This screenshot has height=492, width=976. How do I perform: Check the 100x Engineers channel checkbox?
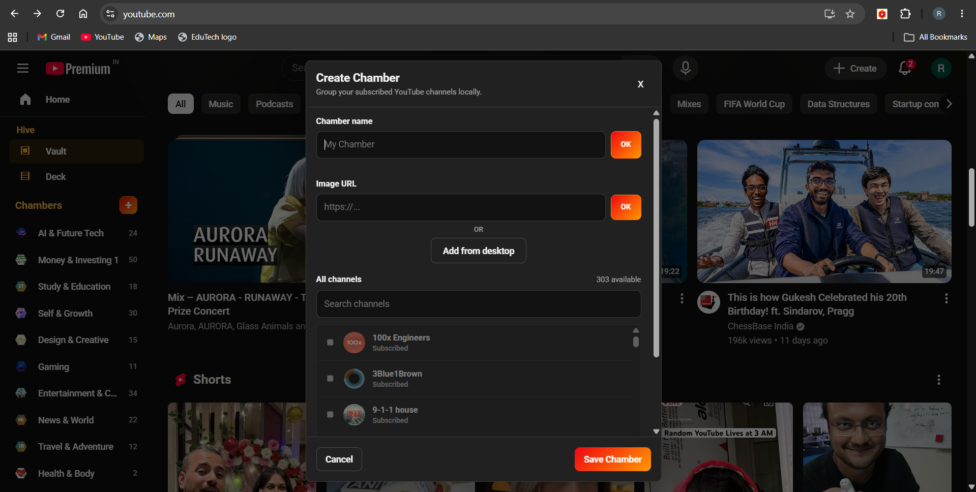point(330,343)
